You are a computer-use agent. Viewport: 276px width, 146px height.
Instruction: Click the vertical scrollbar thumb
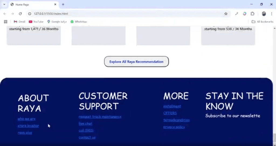click(274, 138)
